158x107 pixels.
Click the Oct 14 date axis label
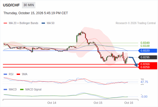52,103
